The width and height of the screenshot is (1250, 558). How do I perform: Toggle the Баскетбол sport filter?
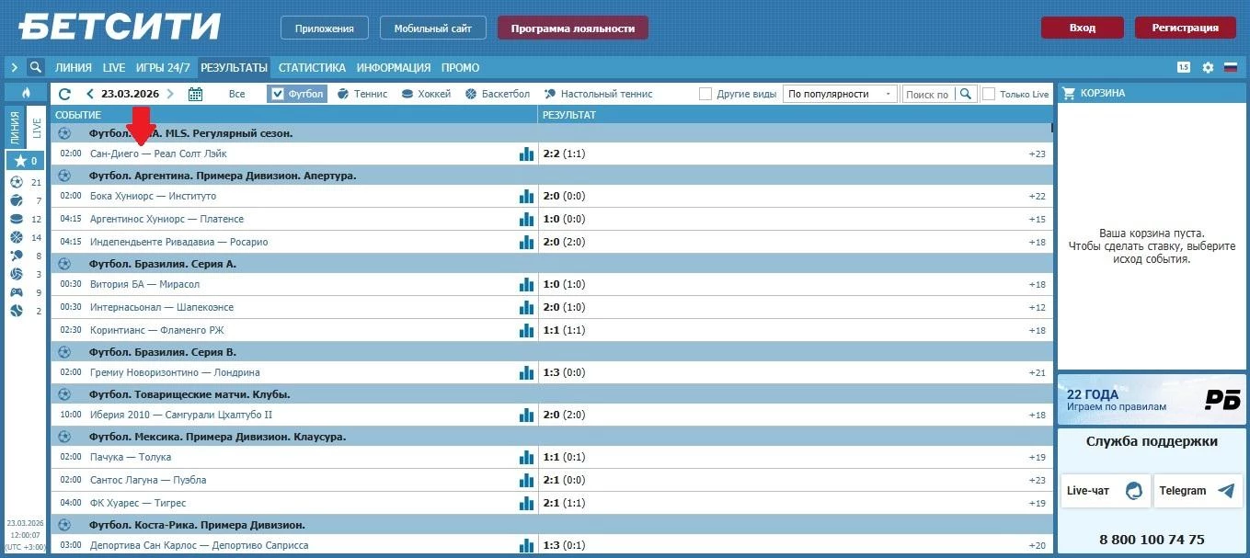pyautogui.click(x=498, y=94)
